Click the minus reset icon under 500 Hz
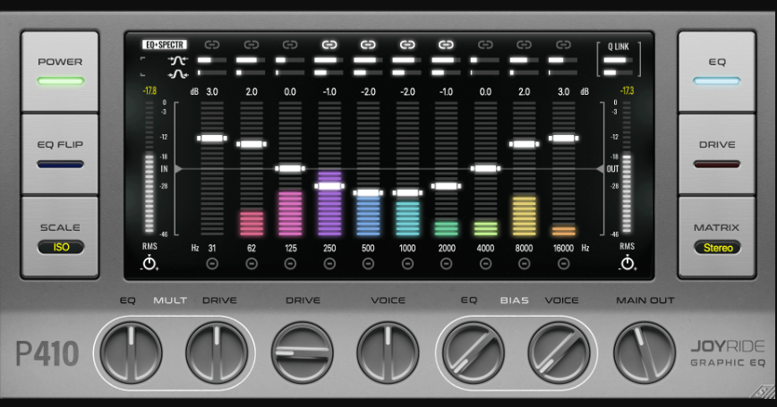777x407 pixels. 368,264
